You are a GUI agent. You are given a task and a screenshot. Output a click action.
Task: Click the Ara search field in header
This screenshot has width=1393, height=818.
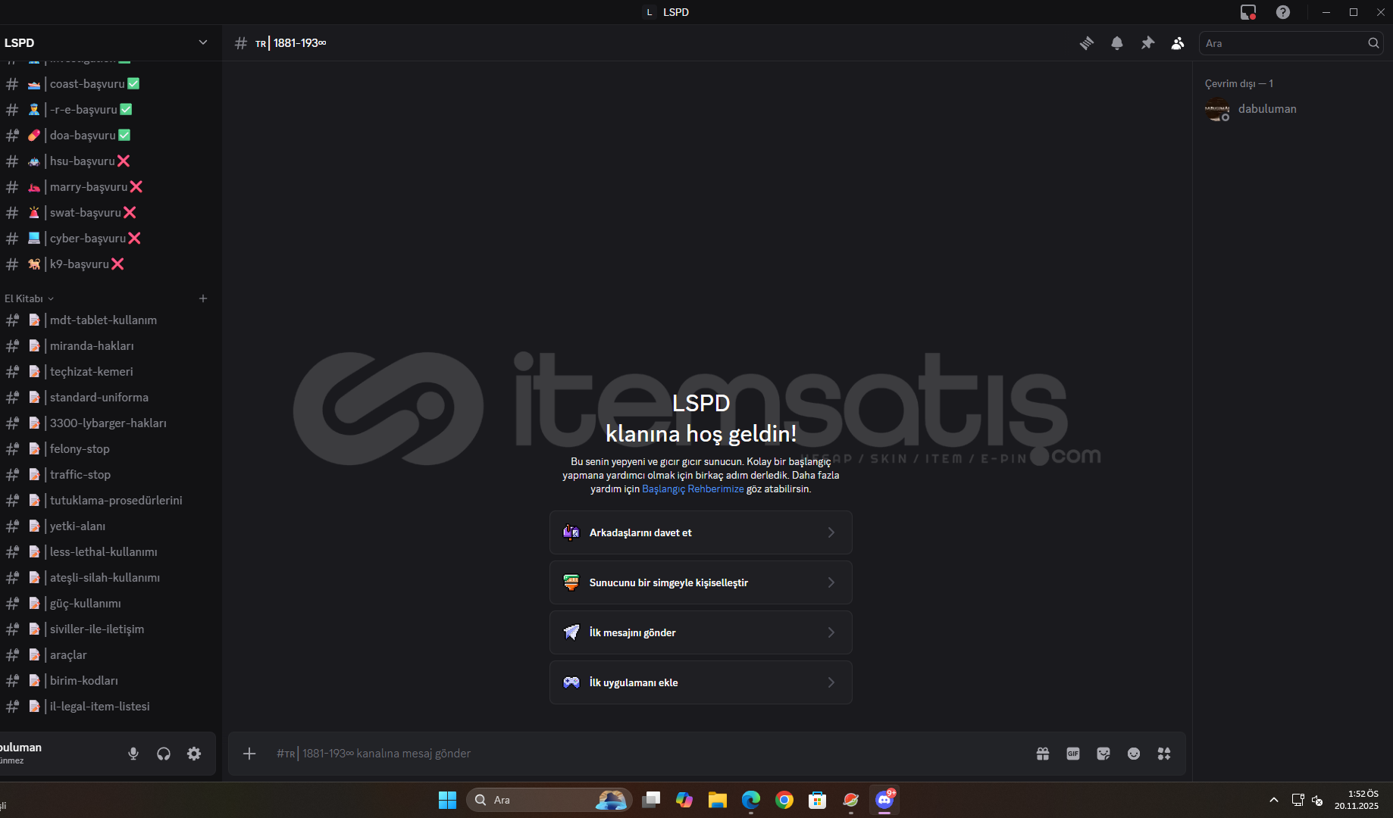tap(1291, 43)
